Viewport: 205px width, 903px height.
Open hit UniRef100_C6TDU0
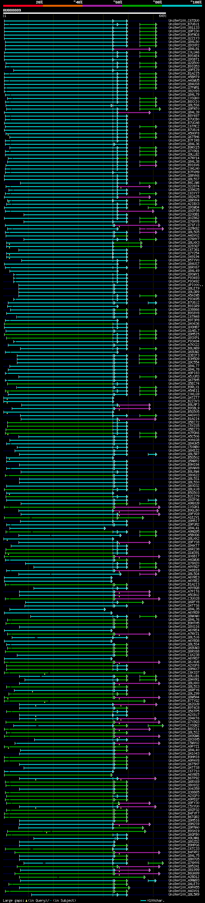184,21
